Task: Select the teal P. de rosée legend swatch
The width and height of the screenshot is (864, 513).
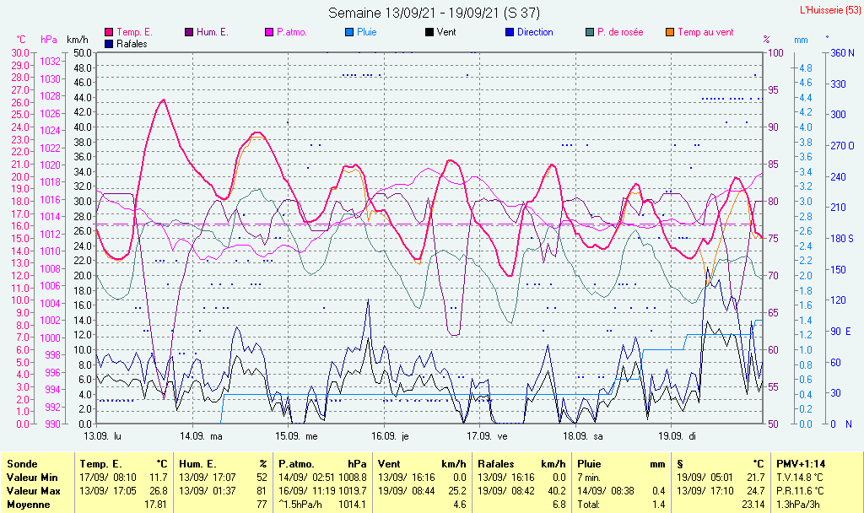Action: (x=590, y=33)
